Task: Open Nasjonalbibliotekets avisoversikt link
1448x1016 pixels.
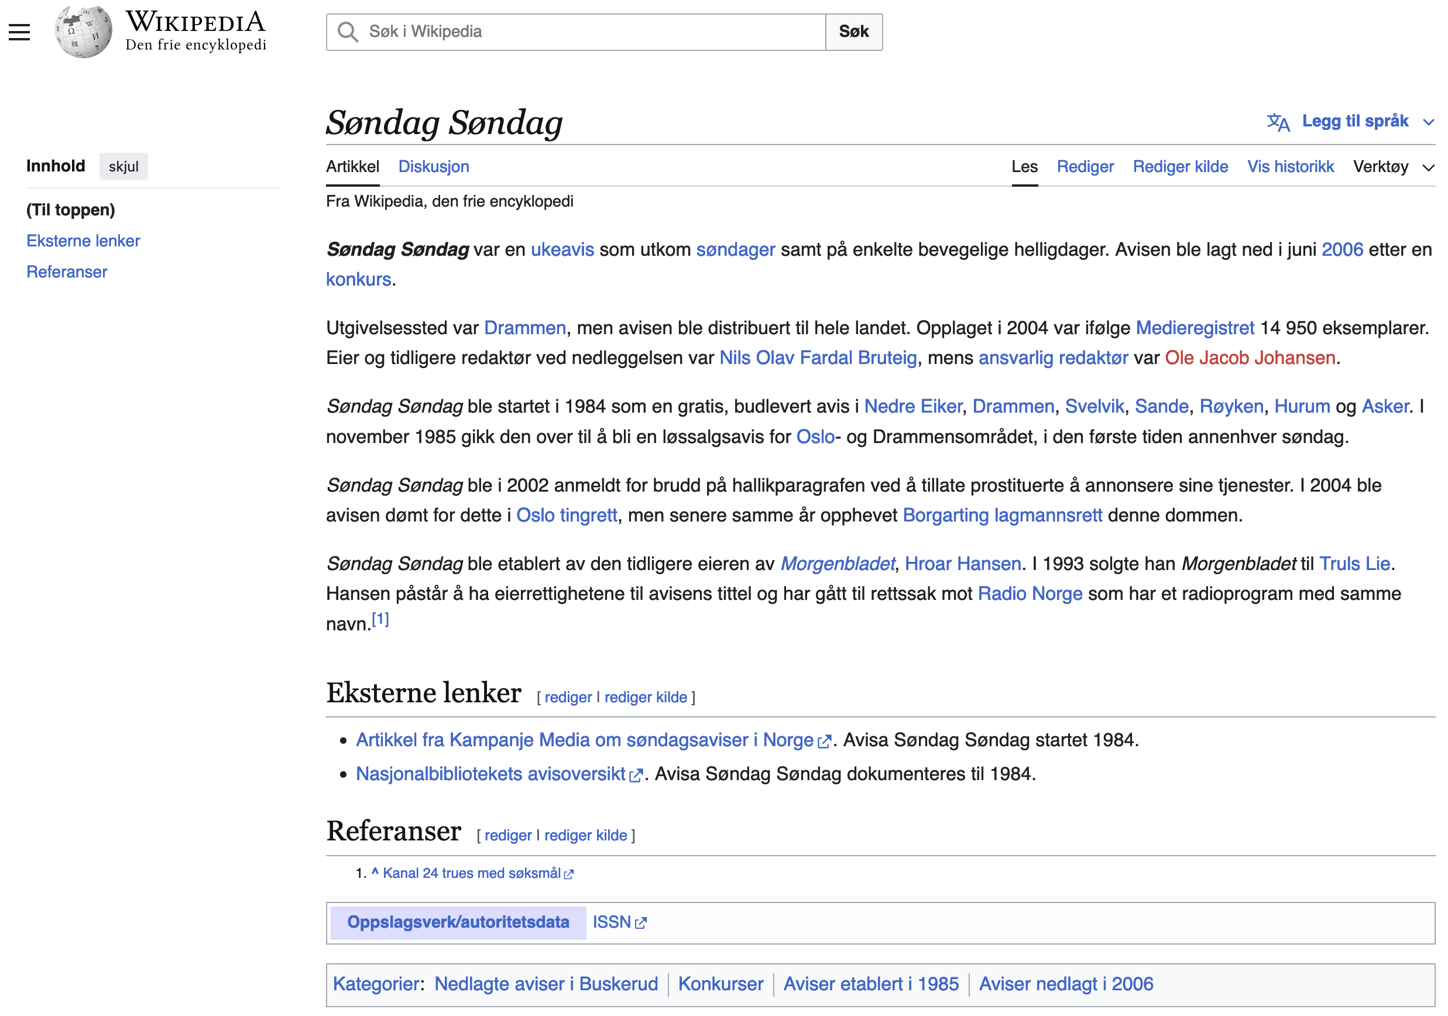Action: pos(490,775)
